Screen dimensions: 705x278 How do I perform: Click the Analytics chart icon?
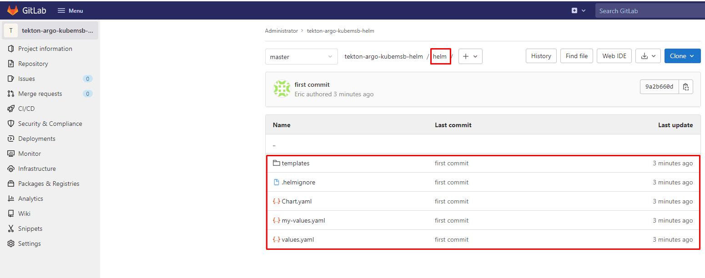pyautogui.click(x=11, y=199)
